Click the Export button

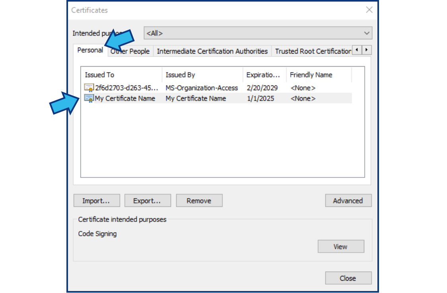coord(148,200)
